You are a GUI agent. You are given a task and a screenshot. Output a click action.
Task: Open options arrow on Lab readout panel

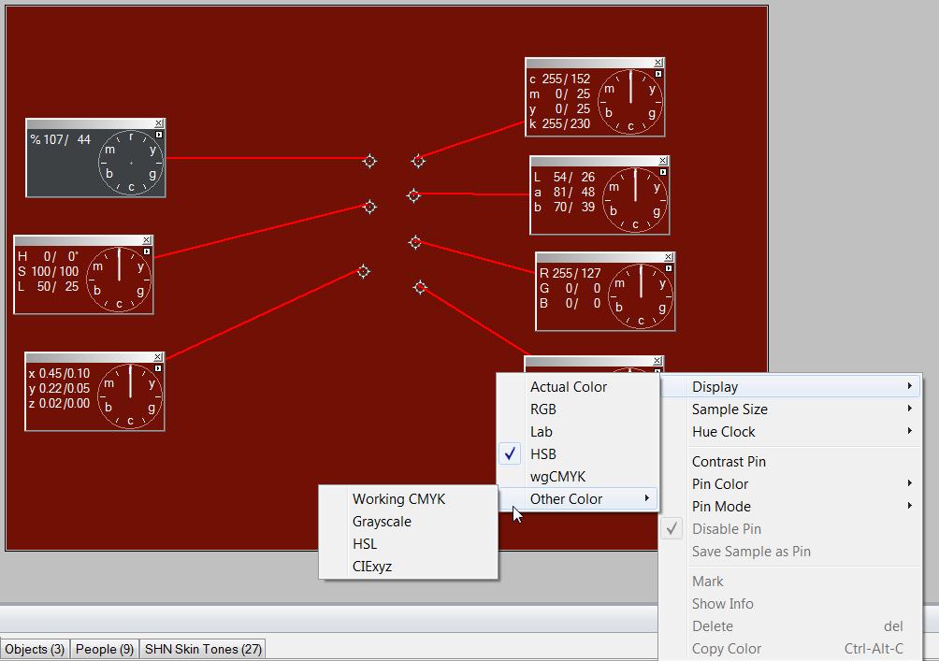663,172
